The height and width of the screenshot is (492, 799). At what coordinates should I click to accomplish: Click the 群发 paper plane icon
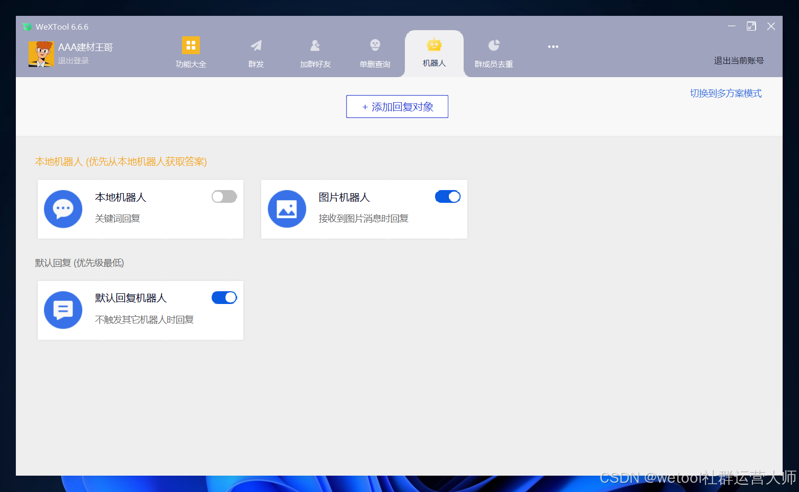(256, 45)
